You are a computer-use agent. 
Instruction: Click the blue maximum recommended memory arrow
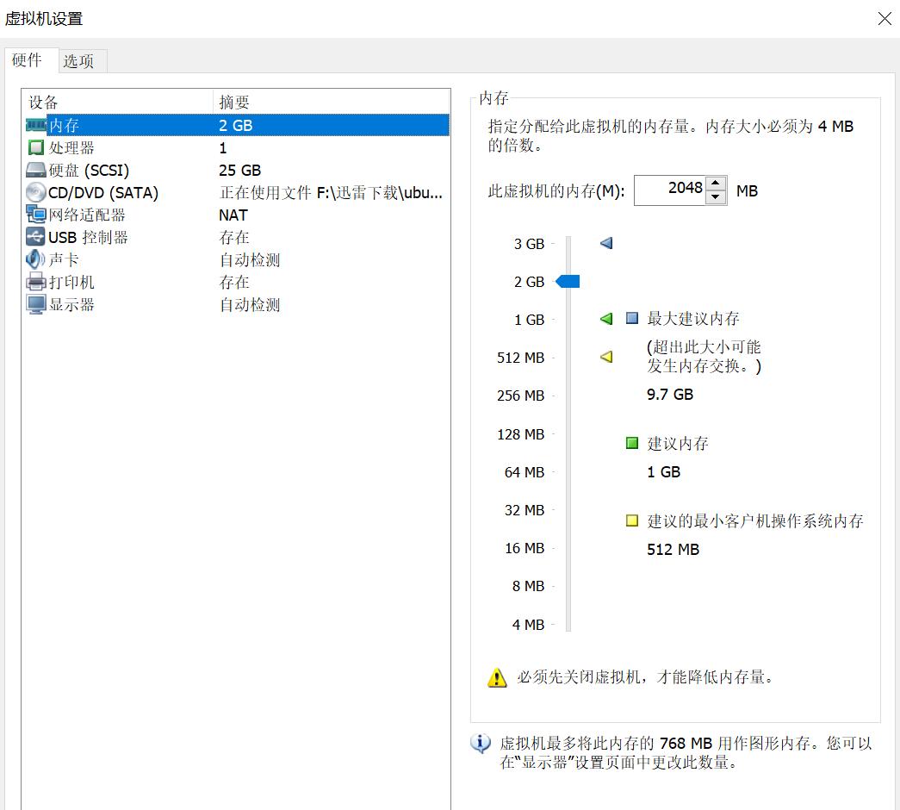pos(605,244)
